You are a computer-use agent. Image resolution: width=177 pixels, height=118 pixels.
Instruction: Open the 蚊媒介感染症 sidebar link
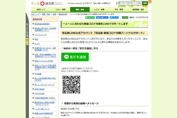[x=40, y=89]
